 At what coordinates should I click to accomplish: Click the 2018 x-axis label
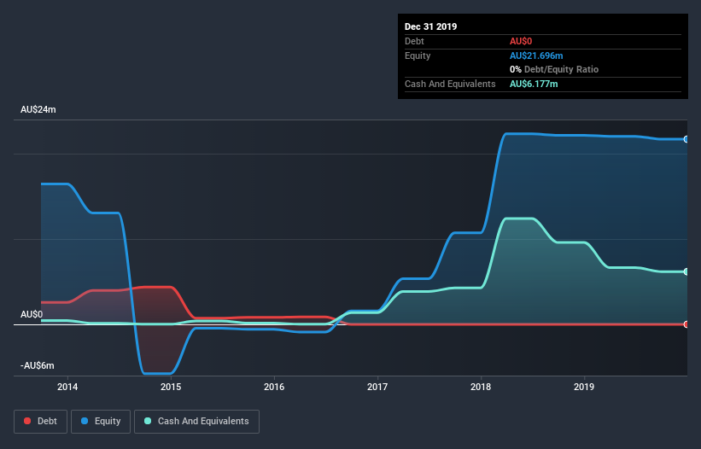click(x=481, y=387)
